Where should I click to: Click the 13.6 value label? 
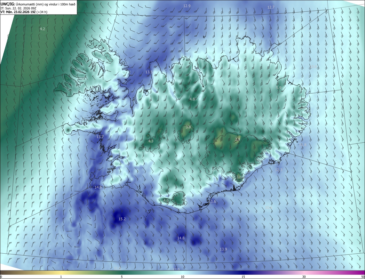(x=212, y=202)
